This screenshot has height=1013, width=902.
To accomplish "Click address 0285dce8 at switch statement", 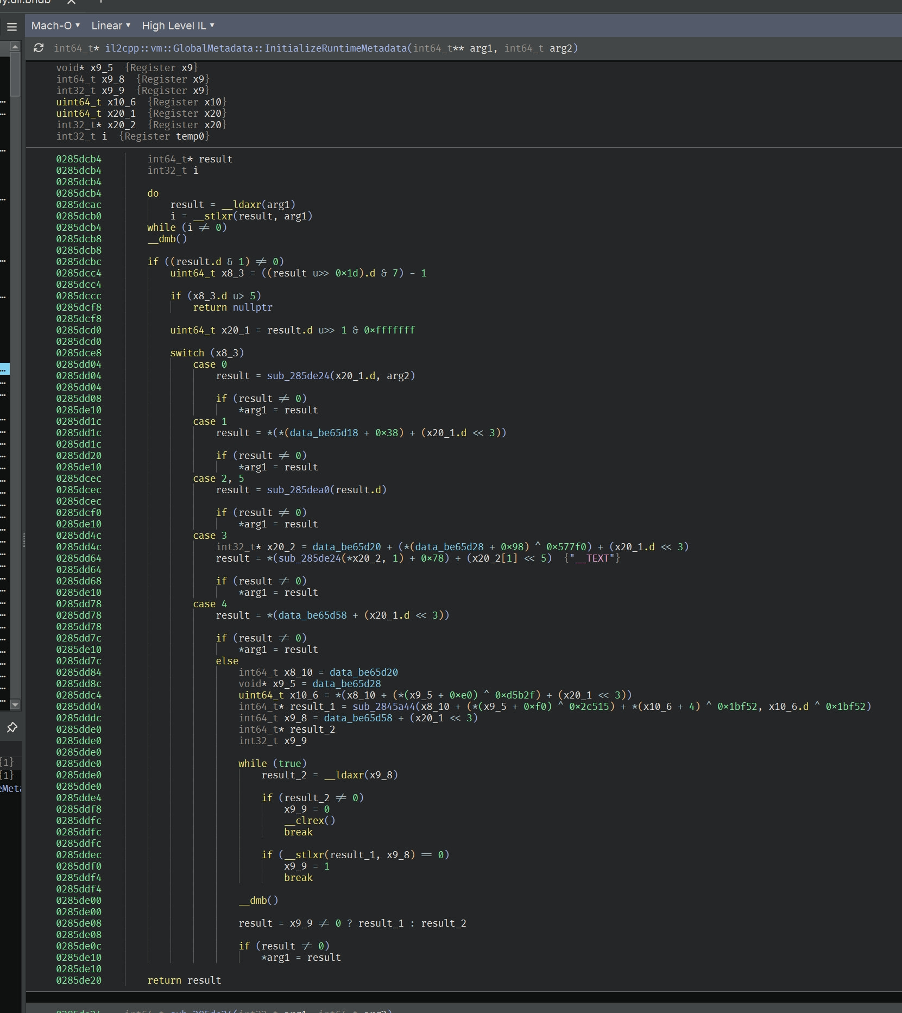I will click(79, 353).
